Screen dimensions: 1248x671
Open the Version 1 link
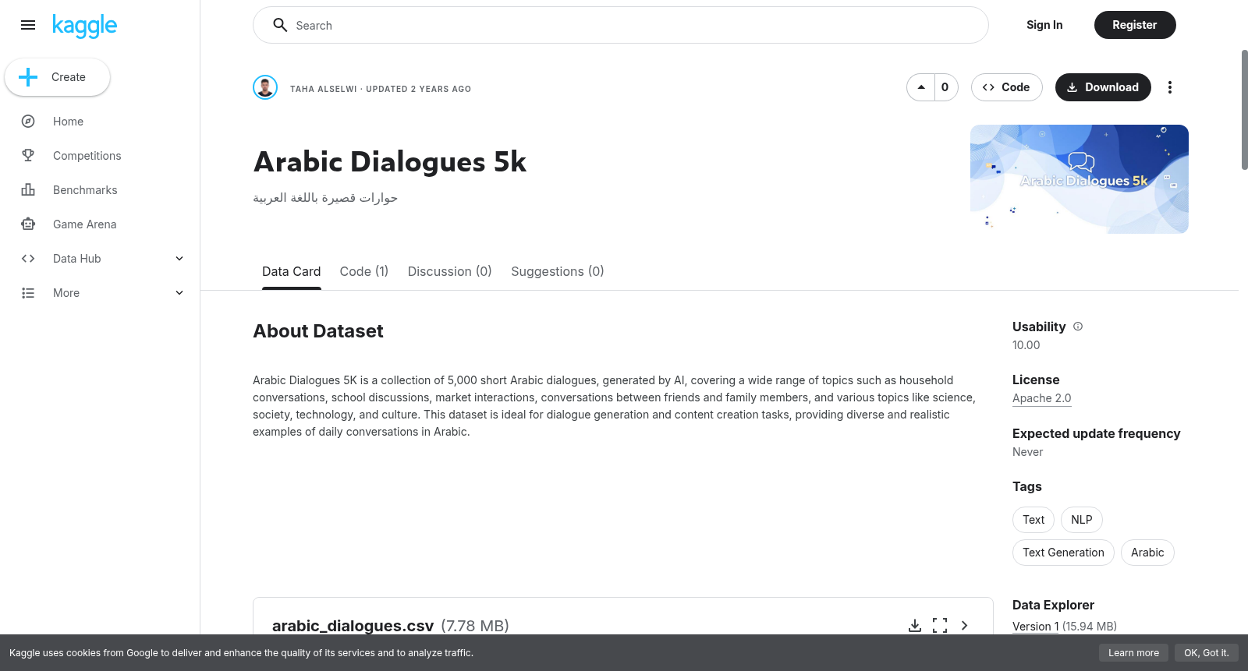click(x=1035, y=627)
